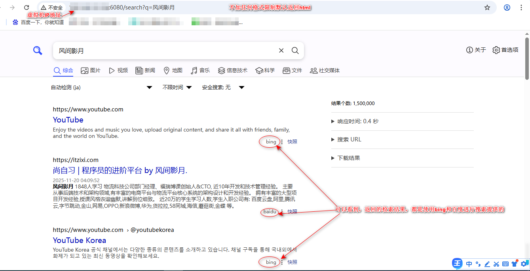The image size is (530, 271).
Task: Click the large SearXNG magnifier logo
Action: 38,50
